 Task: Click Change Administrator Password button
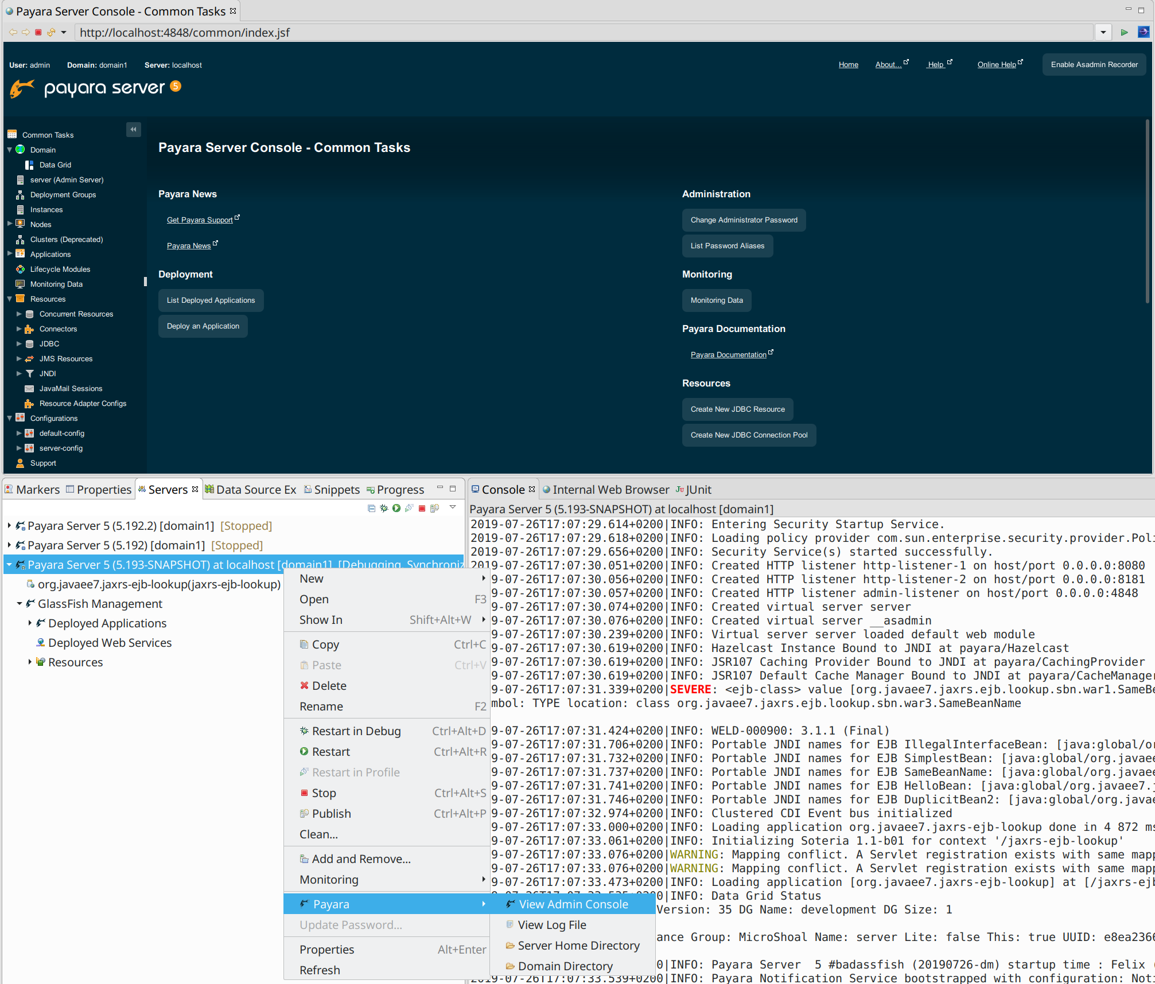coord(744,220)
